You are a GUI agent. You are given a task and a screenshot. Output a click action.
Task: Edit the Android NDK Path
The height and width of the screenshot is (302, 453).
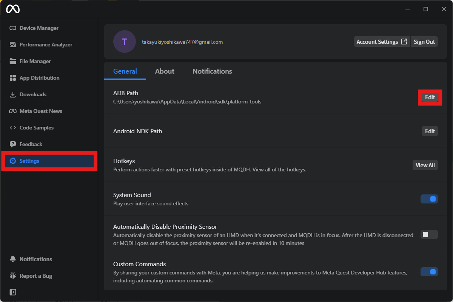click(x=430, y=131)
